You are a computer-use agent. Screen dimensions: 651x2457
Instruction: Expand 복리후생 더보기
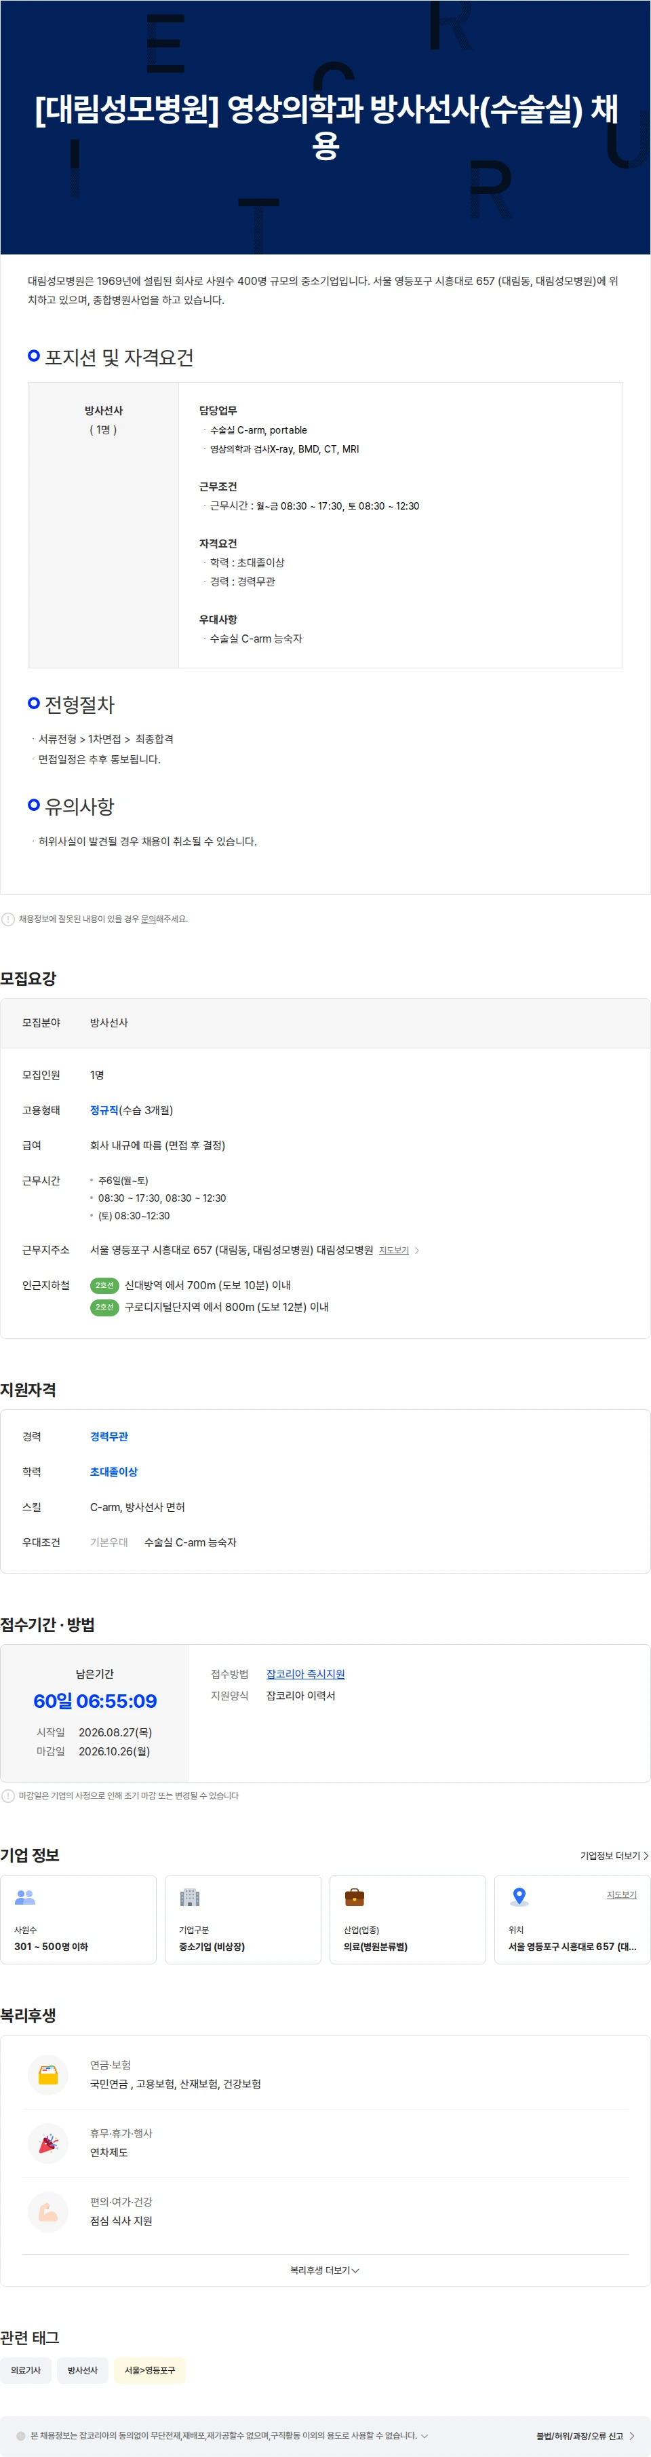[325, 2270]
